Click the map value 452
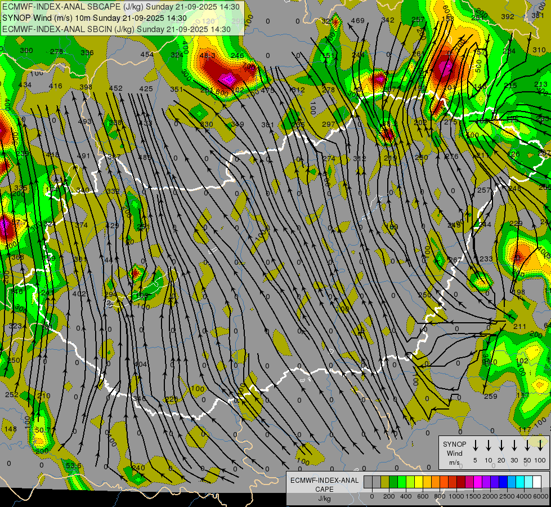 point(116,88)
